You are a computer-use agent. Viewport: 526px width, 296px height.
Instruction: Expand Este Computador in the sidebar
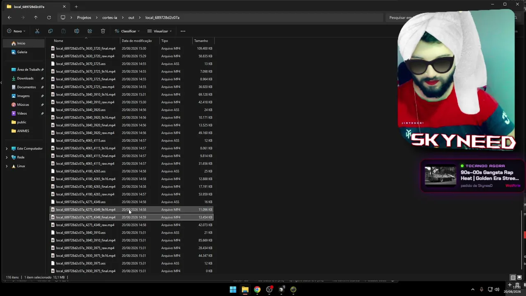click(7, 148)
